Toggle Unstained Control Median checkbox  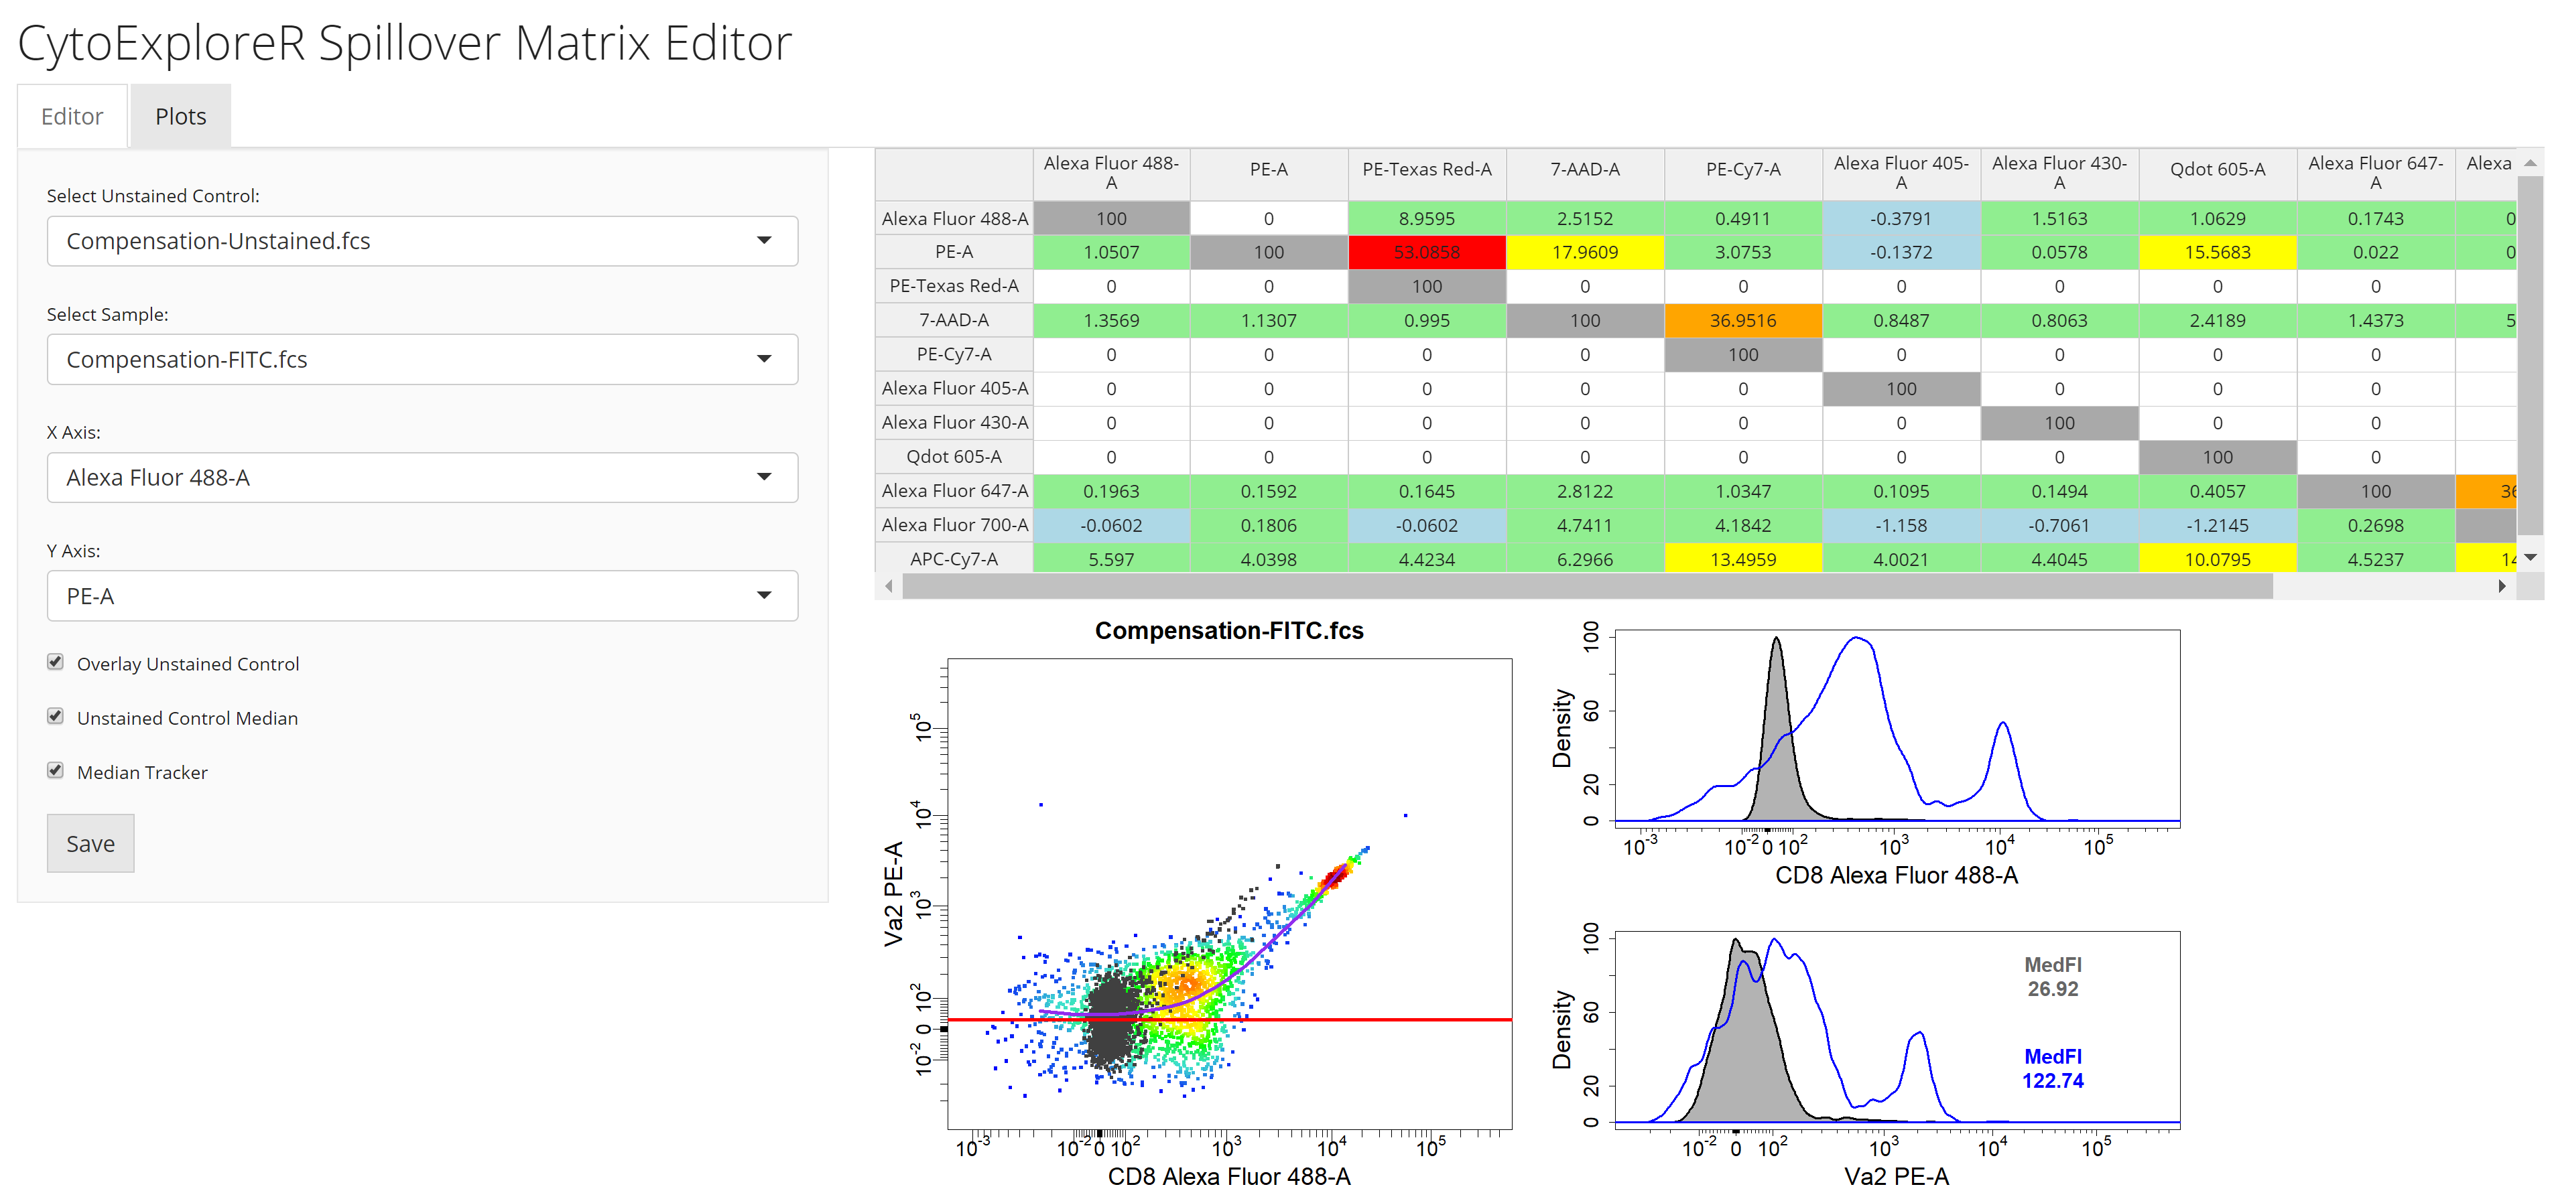(x=56, y=717)
